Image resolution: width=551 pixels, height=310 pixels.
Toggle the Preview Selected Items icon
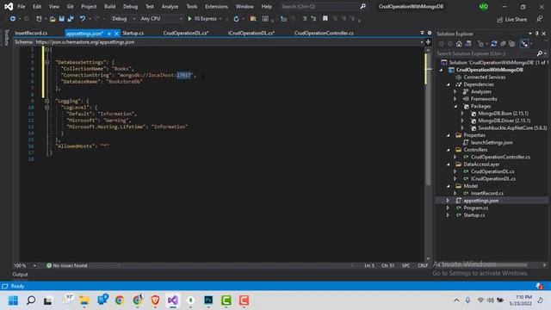click(524, 44)
